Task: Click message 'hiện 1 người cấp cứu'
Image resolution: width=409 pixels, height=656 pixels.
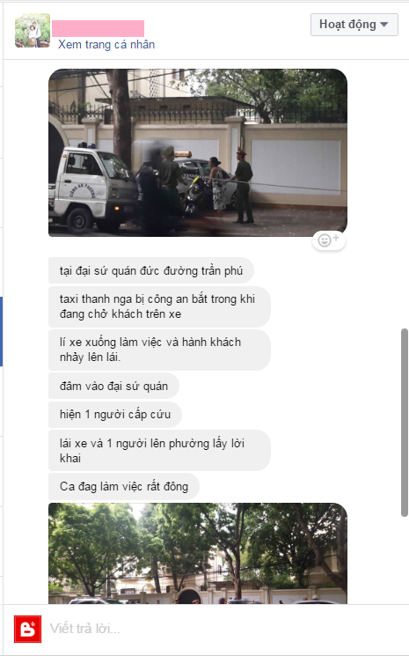Action: pos(115,414)
